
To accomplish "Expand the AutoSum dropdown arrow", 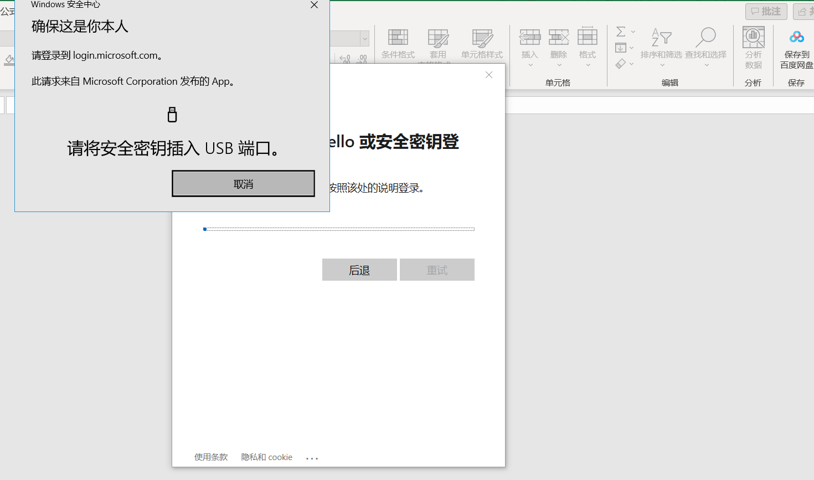I will 633,32.
